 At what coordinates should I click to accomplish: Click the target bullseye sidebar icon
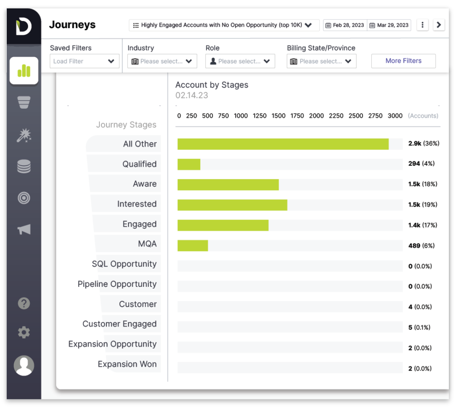tap(24, 198)
